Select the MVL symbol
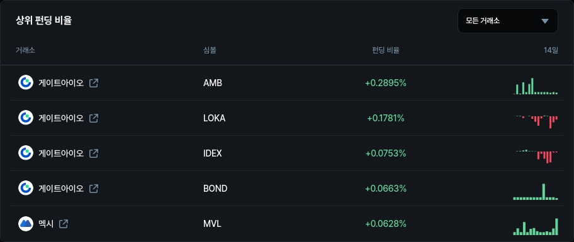This screenshot has width=574, height=242. click(x=212, y=223)
